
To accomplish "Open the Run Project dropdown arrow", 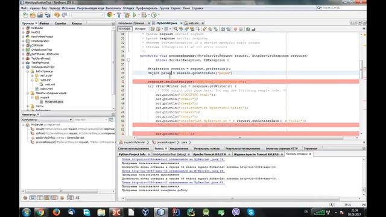I will pyautogui.click(x=139, y=15).
